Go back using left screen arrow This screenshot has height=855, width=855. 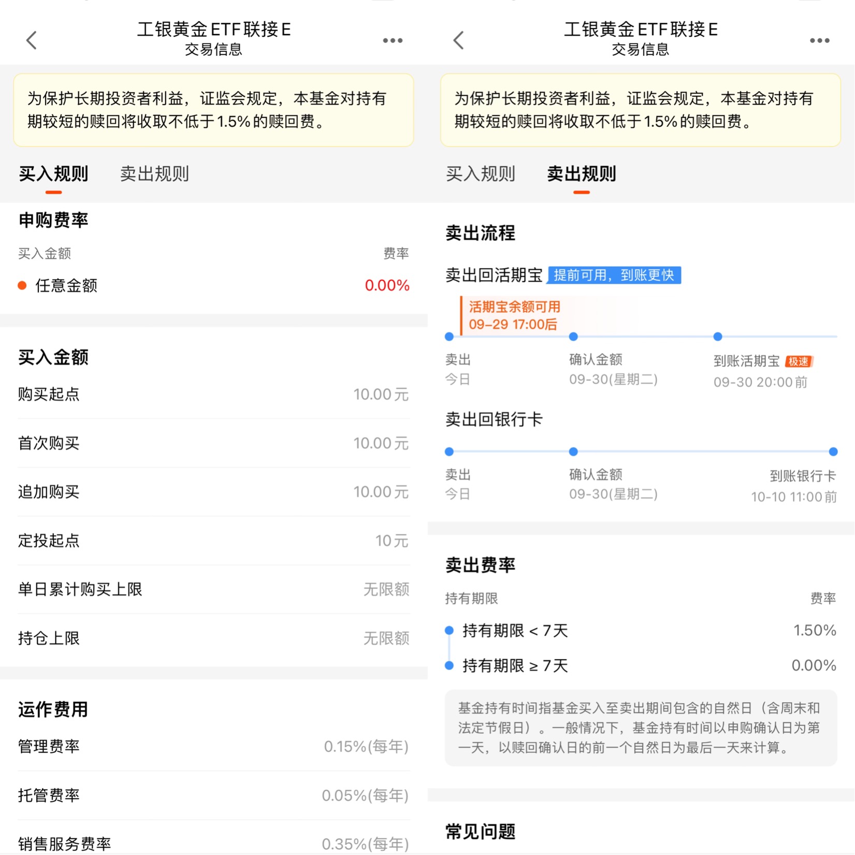[32, 40]
